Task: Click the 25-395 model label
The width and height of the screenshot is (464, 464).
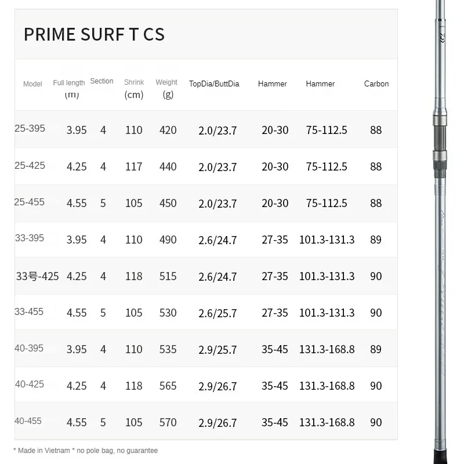Action: tap(30, 128)
